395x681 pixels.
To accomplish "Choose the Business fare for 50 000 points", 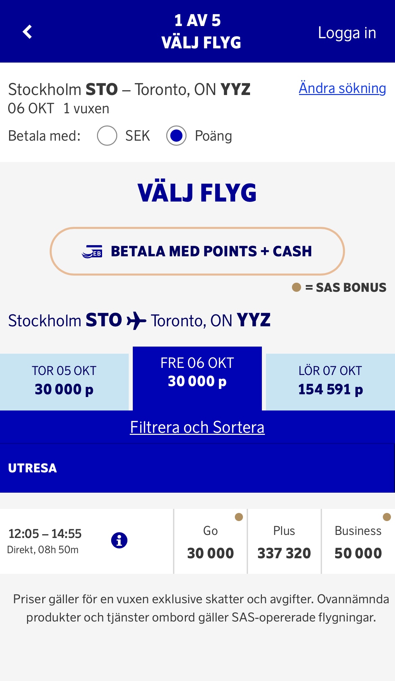I will (x=358, y=542).
